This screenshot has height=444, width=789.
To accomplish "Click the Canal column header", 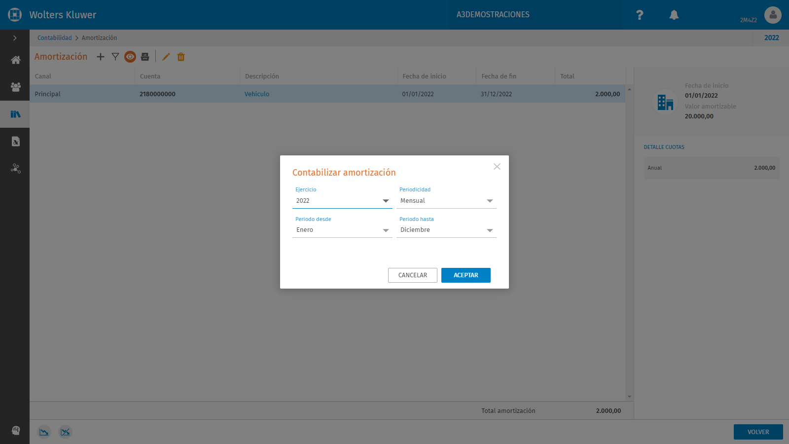I will pyautogui.click(x=82, y=76).
